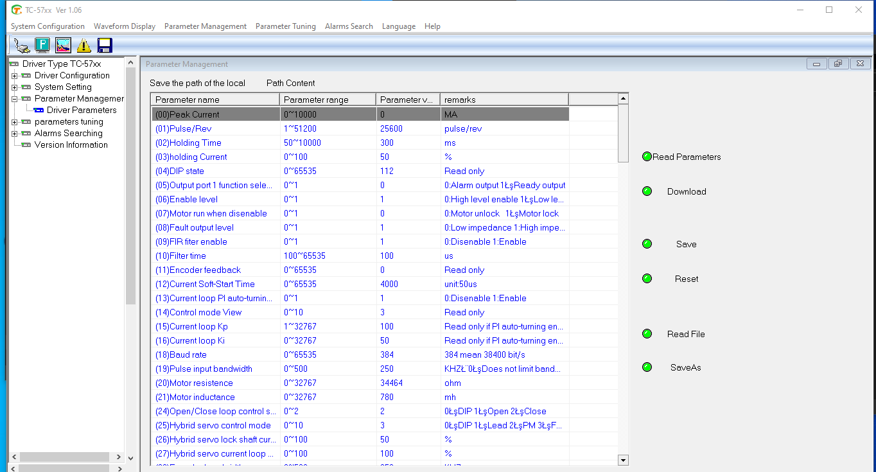Viewport: 876px width, 472px height.
Task: Open the Alarms Search menu
Action: click(349, 26)
